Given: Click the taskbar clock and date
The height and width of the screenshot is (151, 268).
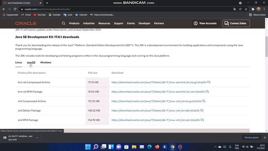Looking at the screenshot, I should tap(261, 147).
